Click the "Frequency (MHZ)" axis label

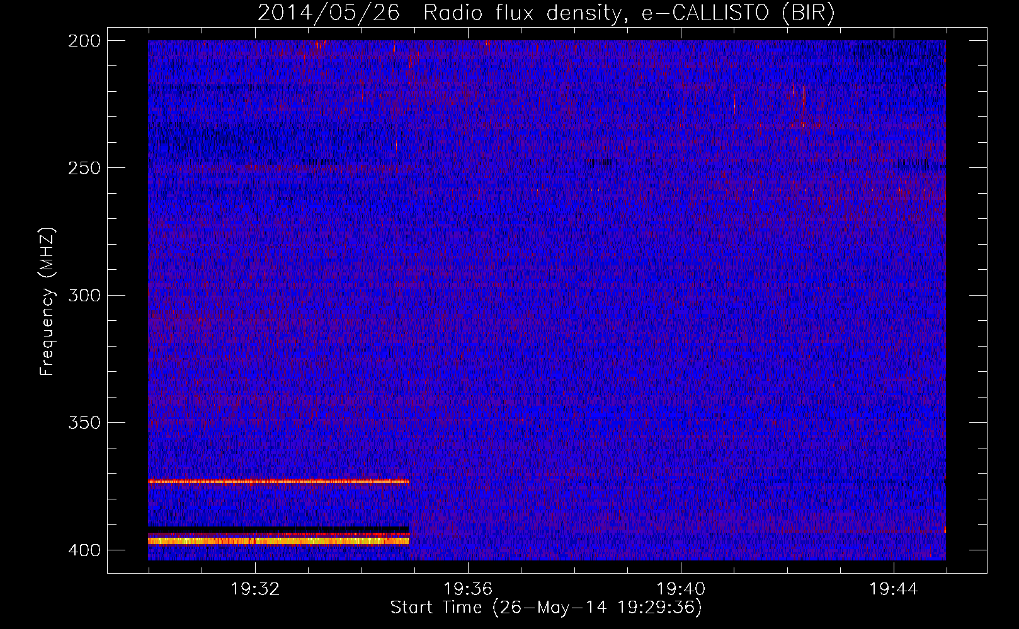(47, 301)
